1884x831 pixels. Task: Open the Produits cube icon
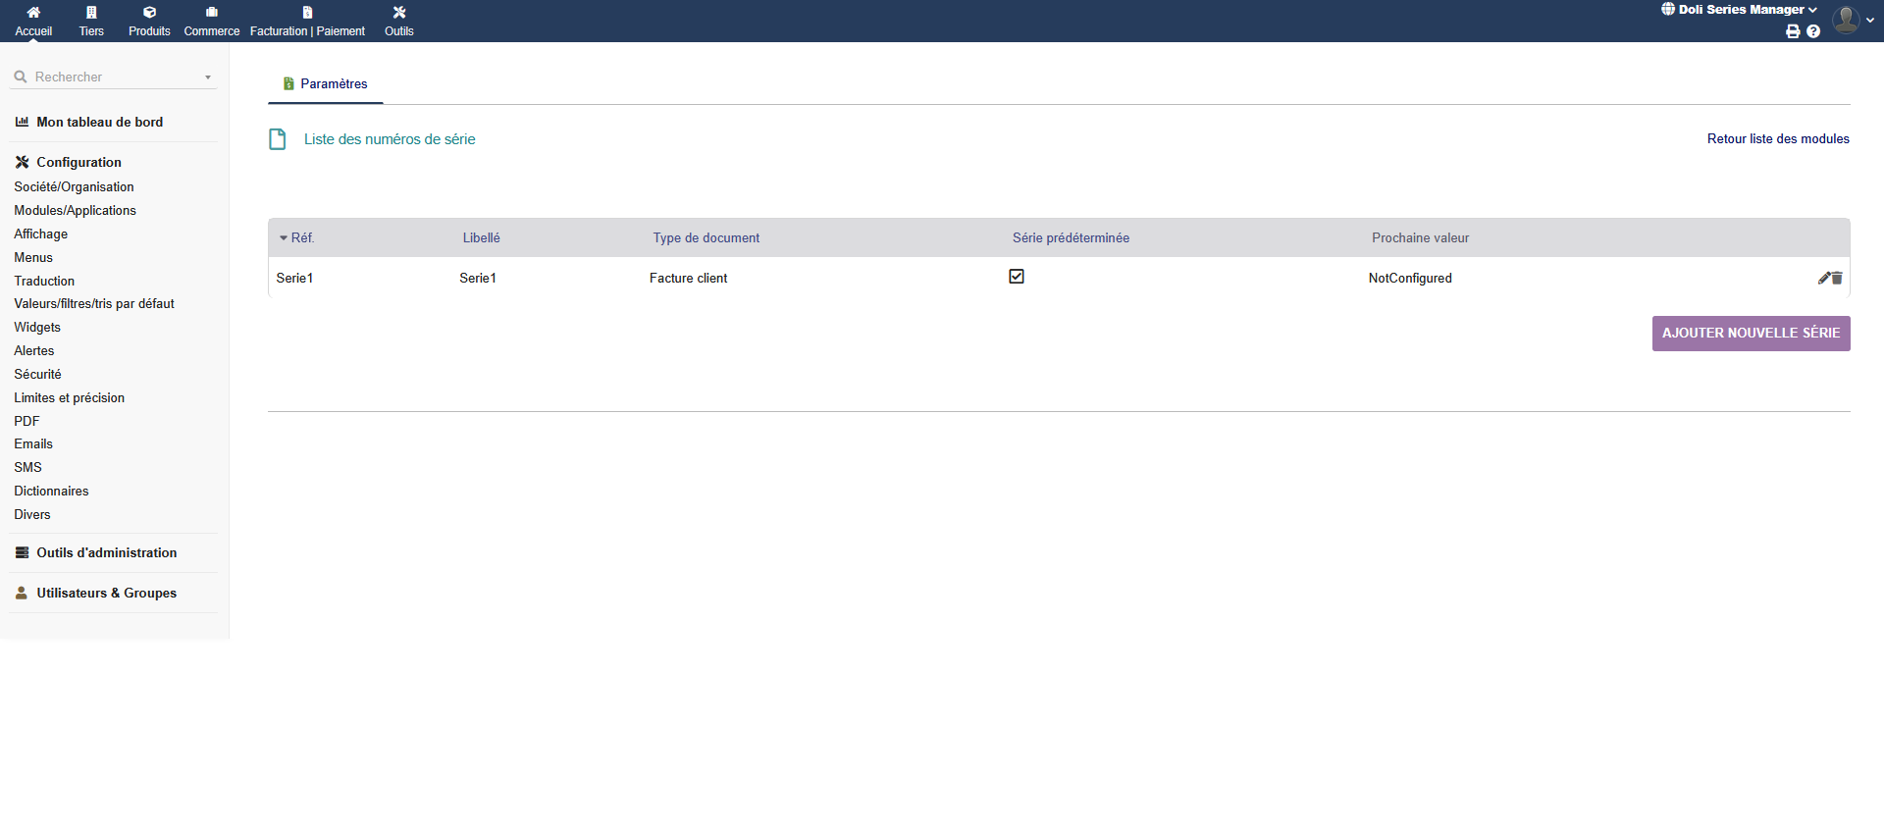pyautogui.click(x=149, y=13)
